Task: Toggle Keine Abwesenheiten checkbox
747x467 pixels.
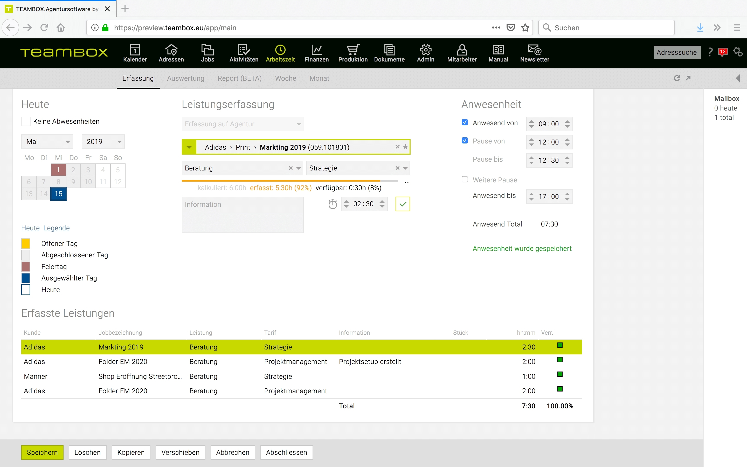Action: point(26,121)
